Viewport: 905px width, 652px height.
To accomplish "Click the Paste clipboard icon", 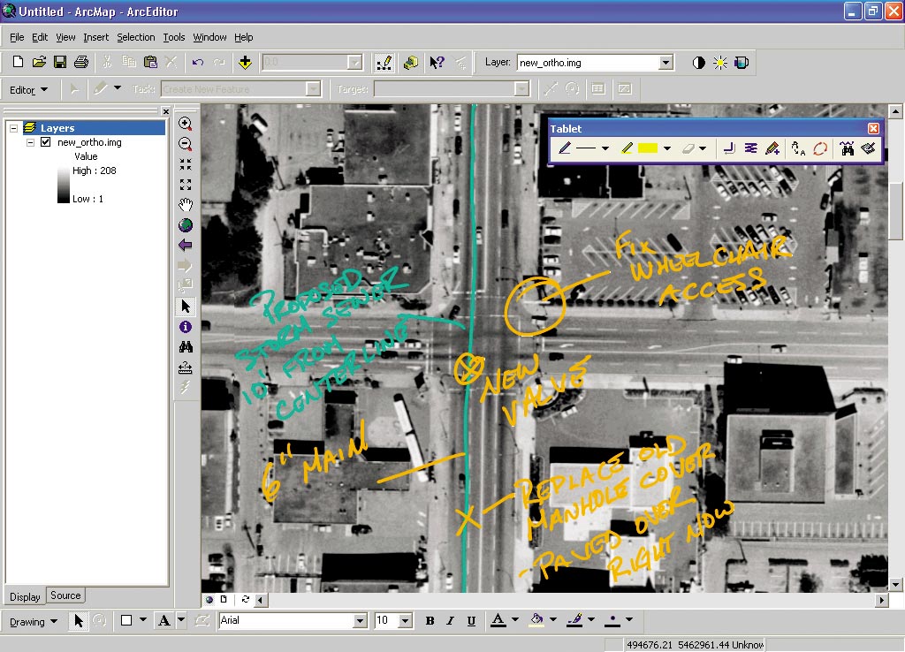I will (150, 62).
